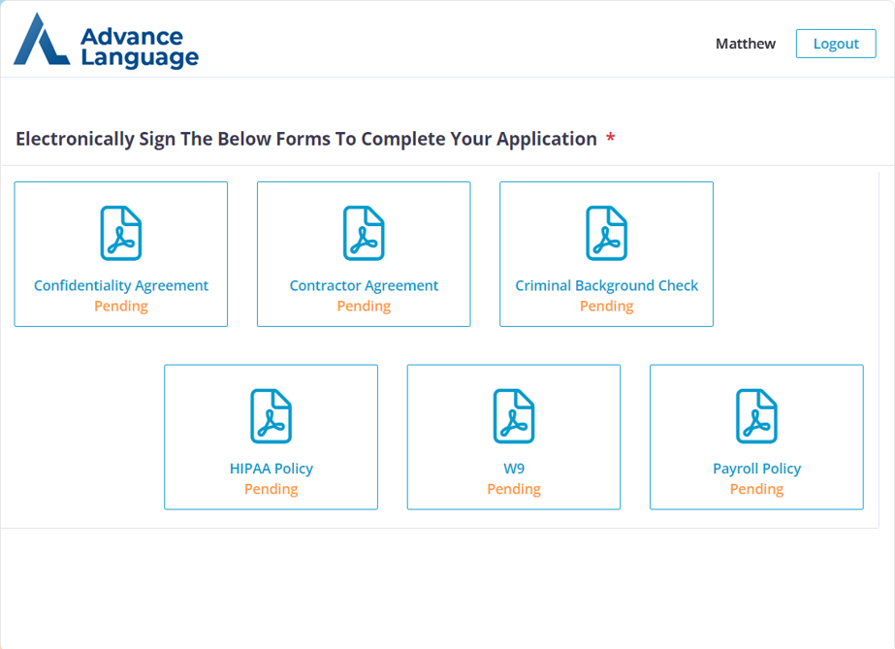Click the W9 text label
895x649 pixels.
coord(514,469)
